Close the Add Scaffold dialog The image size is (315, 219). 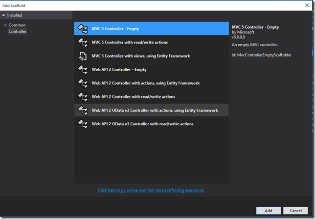(307, 5)
